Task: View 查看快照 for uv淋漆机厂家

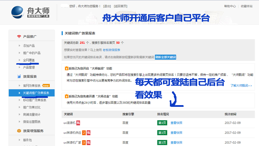Action: pyautogui.click(x=176, y=143)
